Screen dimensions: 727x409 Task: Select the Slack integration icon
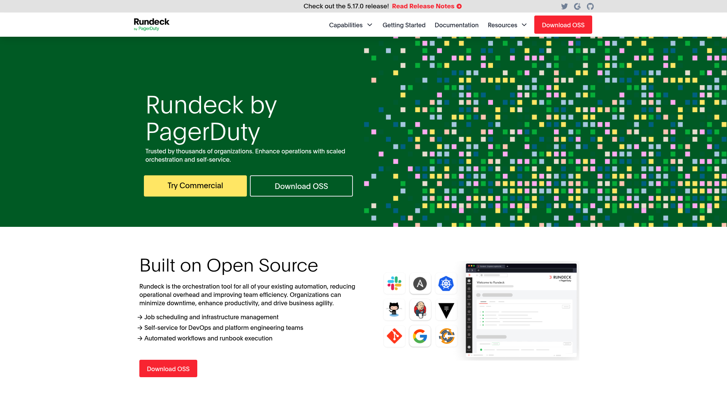pyautogui.click(x=394, y=284)
